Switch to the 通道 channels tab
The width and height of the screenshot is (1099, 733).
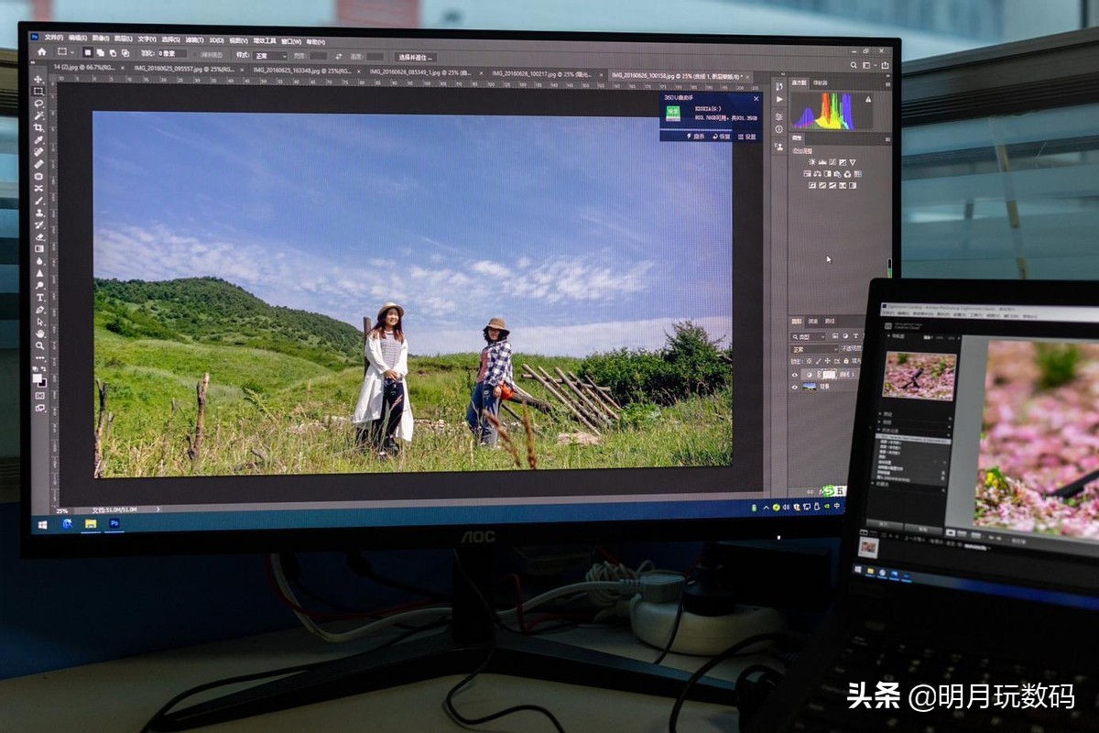(x=812, y=322)
